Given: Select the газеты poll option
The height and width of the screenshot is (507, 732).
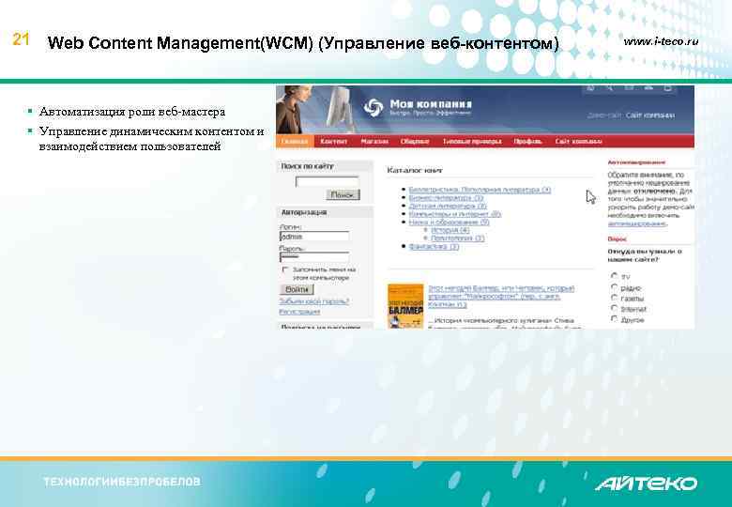Looking at the screenshot, I should coord(615,298).
